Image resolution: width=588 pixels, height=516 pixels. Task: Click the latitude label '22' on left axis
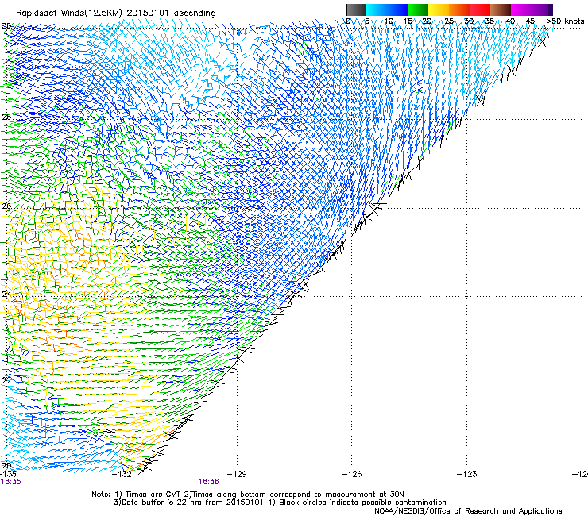coord(6,380)
